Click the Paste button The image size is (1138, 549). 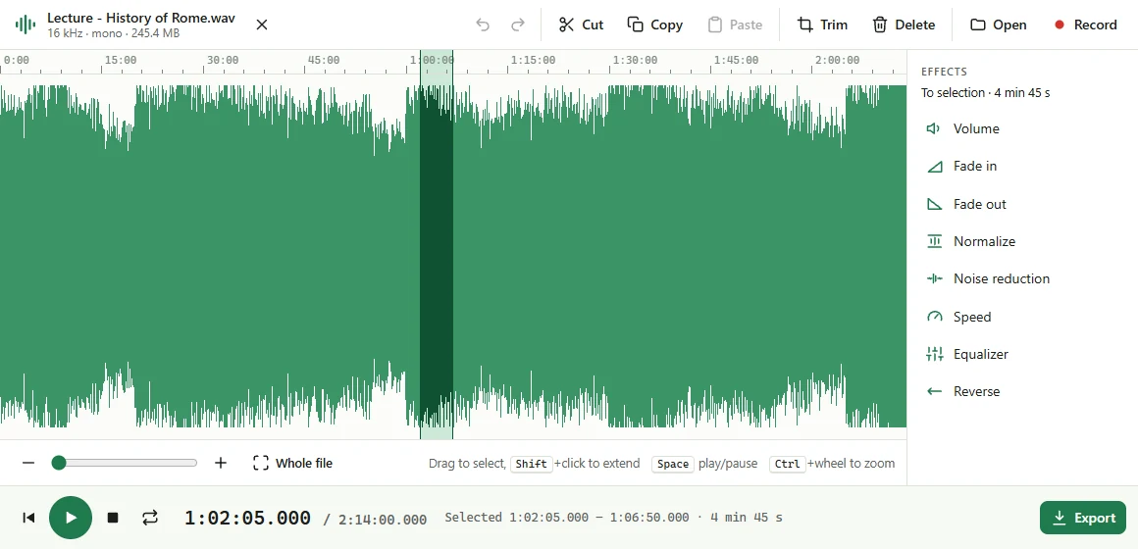tap(735, 25)
